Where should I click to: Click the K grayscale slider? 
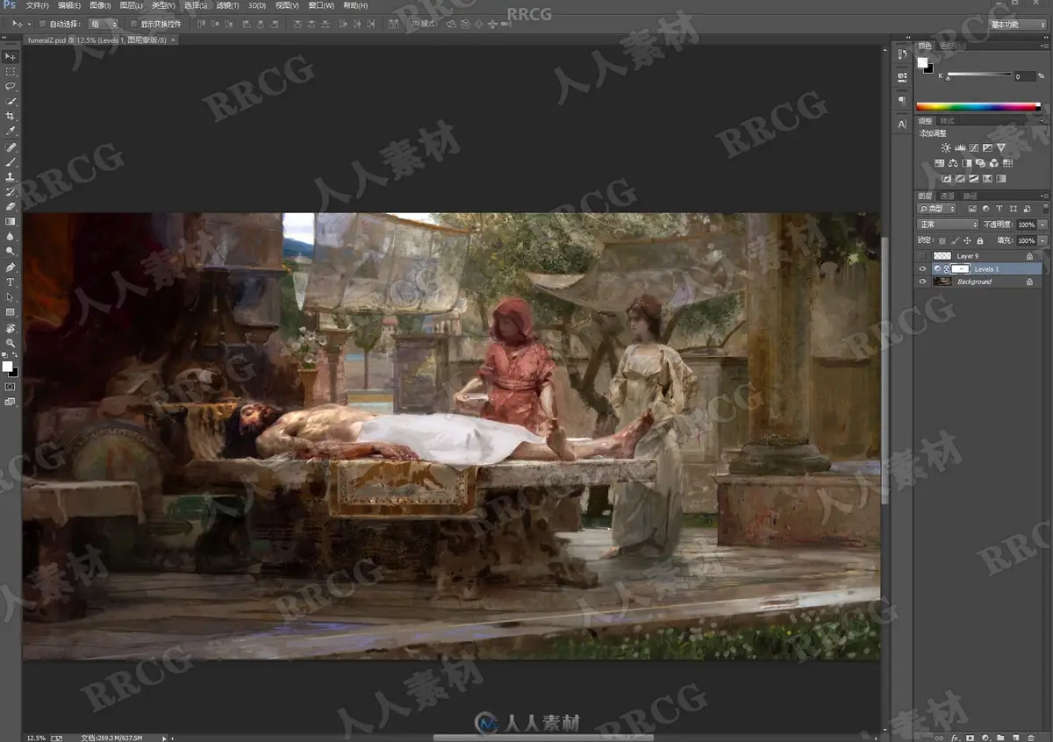click(x=979, y=75)
